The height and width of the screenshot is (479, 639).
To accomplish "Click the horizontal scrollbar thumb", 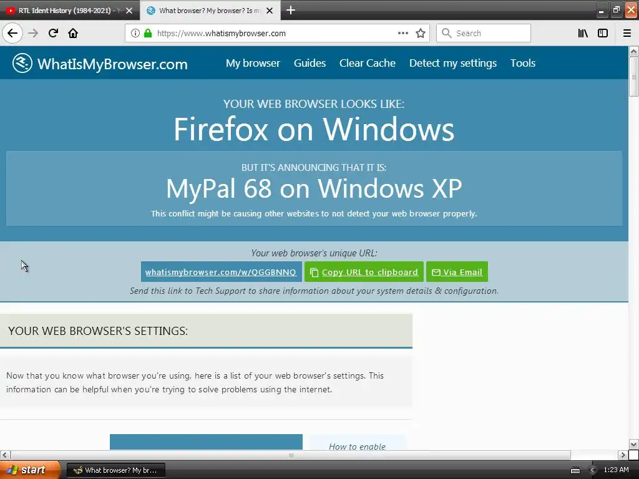I will pos(291,455).
